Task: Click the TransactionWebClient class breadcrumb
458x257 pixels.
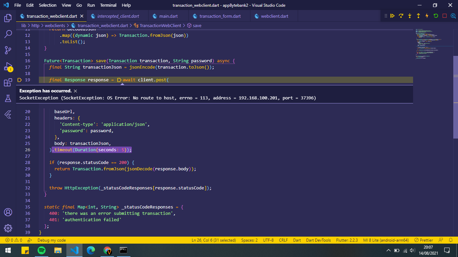Action: pos(157,25)
